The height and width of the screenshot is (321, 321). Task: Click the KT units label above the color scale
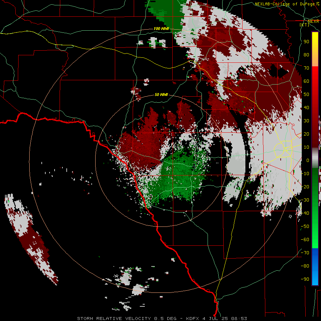(x=305, y=25)
